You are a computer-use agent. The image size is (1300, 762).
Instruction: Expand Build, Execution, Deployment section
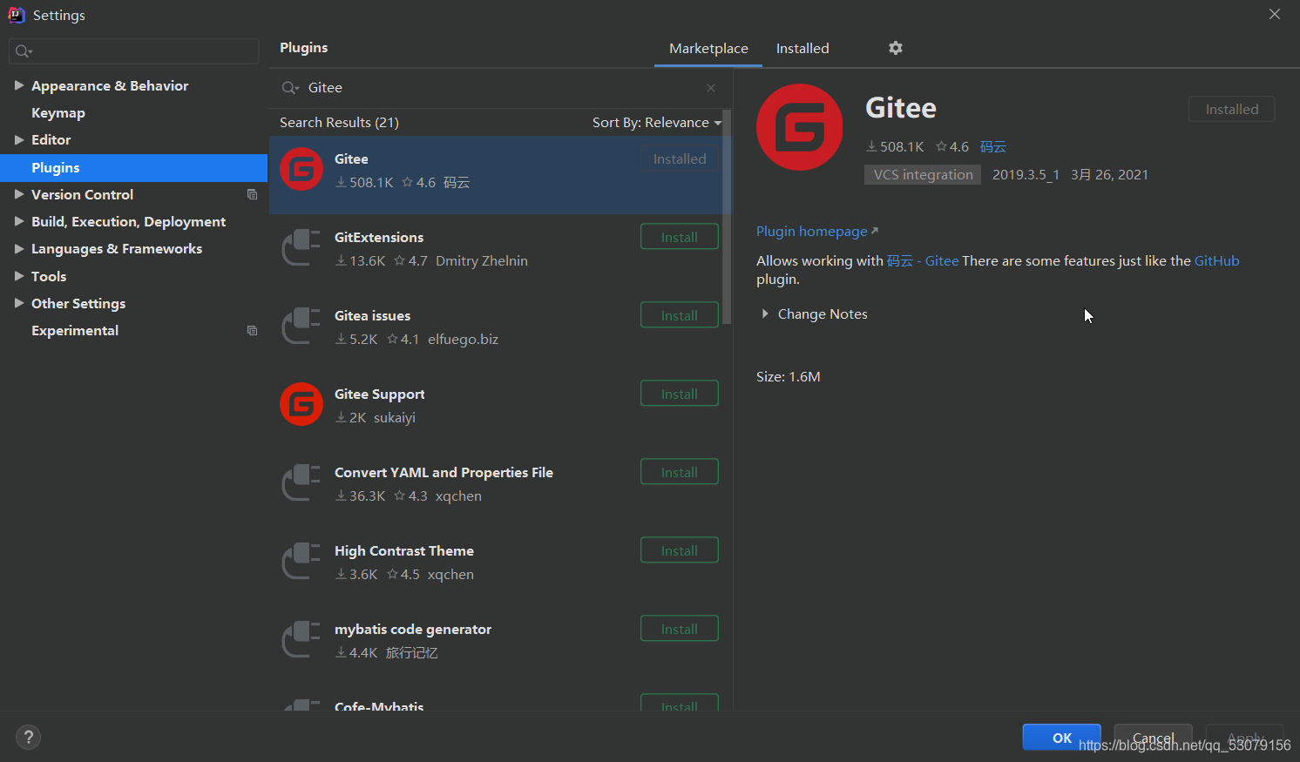tap(19, 221)
